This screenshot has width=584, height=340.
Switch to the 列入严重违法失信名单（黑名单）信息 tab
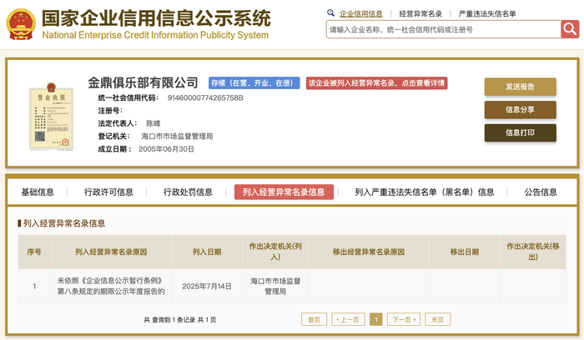(x=424, y=192)
